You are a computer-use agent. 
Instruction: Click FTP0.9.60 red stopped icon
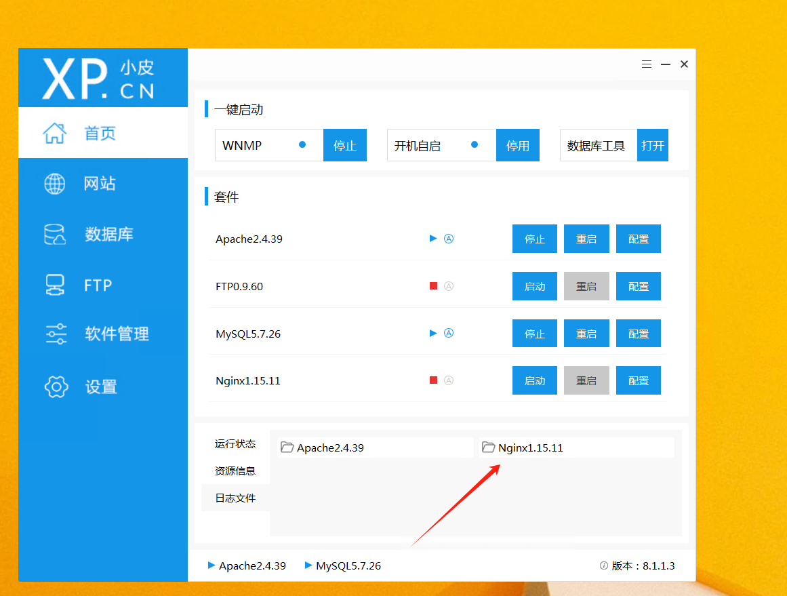434,285
